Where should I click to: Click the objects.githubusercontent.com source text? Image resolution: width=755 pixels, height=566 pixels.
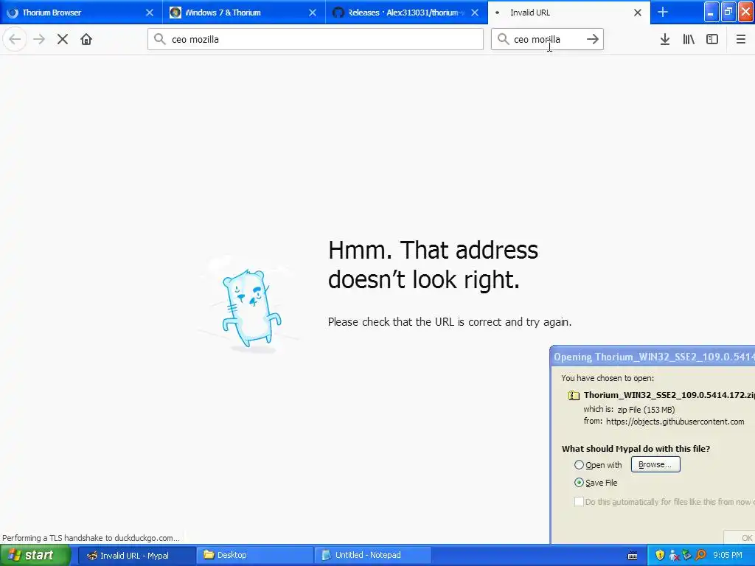[675, 422]
